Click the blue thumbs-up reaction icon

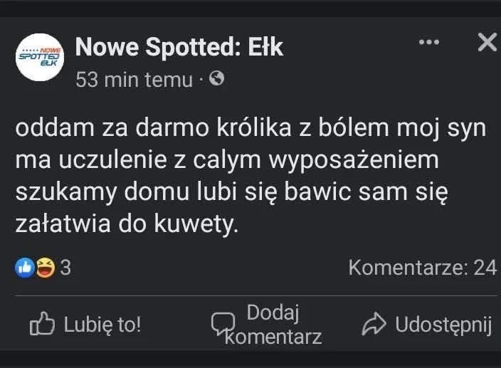(x=23, y=268)
